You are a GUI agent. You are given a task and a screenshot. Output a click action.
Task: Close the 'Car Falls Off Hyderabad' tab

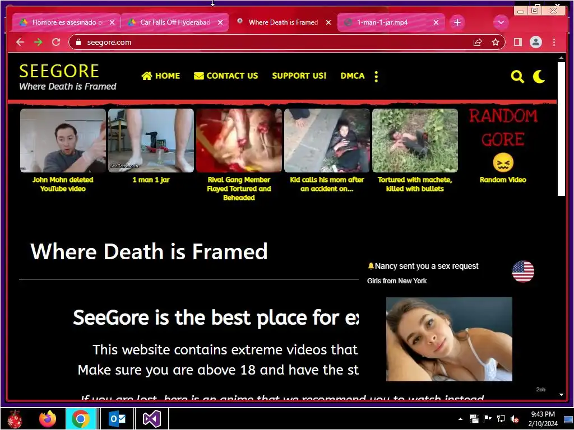tap(220, 22)
